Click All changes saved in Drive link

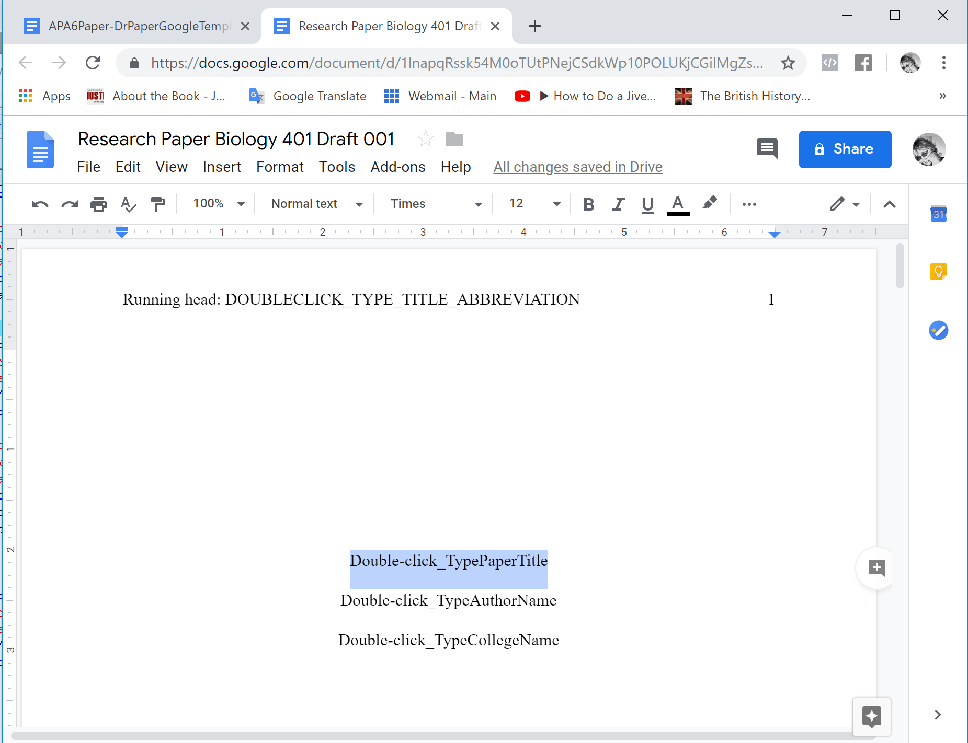pos(577,167)
